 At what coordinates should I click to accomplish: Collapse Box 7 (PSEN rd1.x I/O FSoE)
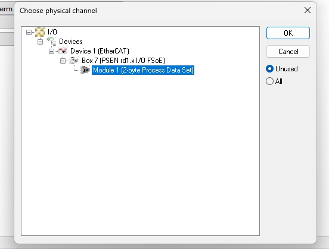pos(63,61)
